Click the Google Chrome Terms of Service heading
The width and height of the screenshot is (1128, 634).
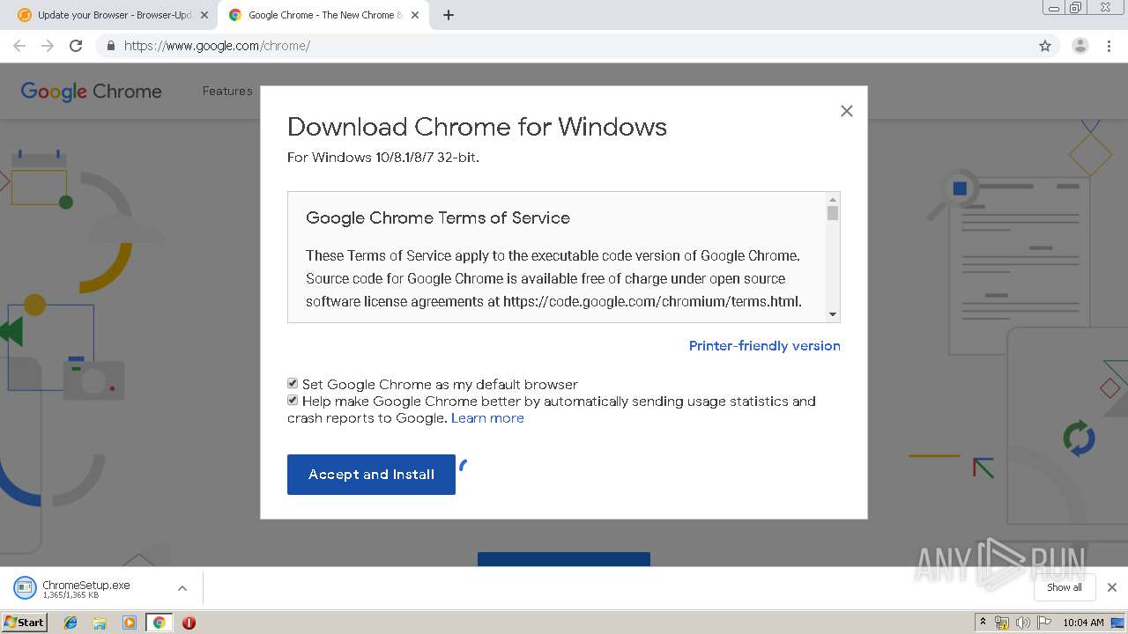point(438,217)
